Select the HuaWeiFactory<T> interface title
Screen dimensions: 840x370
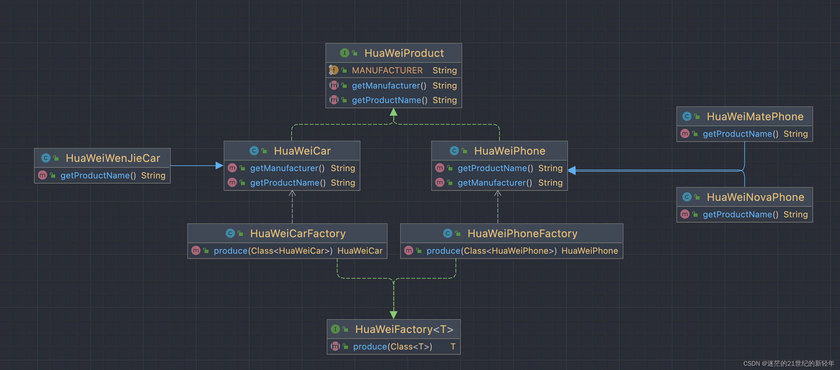coord(404,329)
